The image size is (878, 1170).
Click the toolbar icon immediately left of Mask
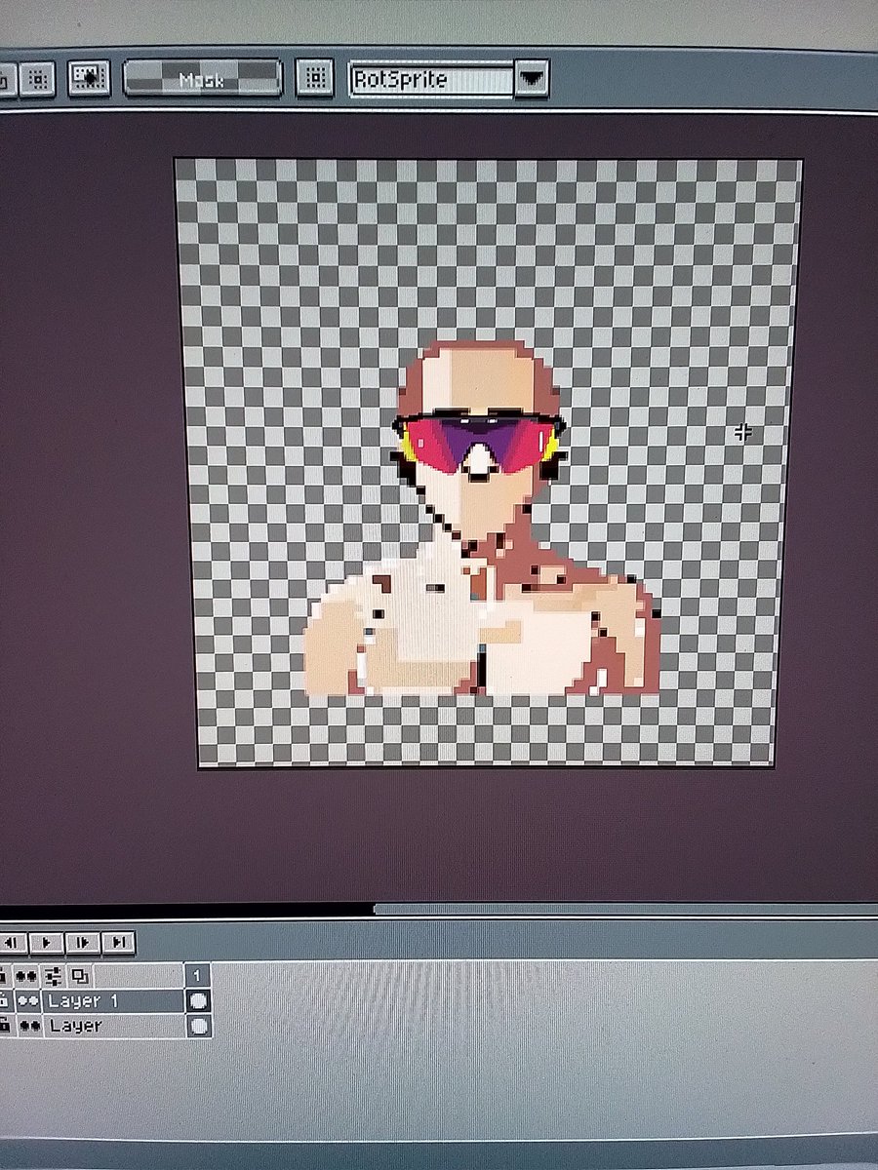tap(89, 78)
